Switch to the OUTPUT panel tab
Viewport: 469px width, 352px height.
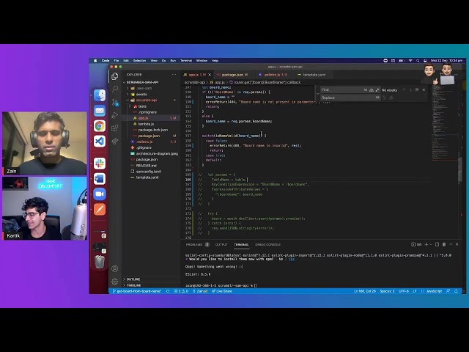[x=221, y=244]
